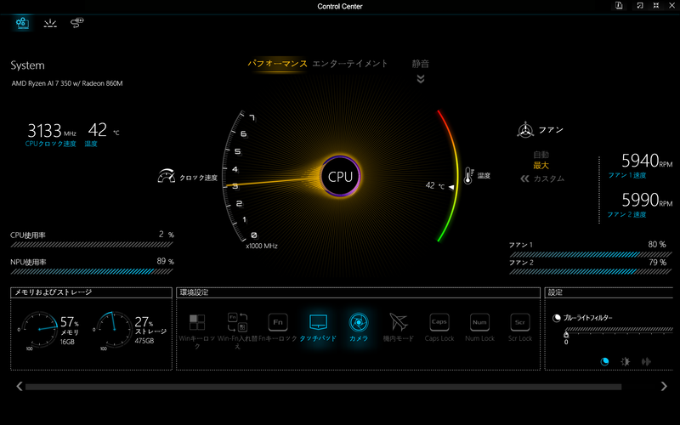The image size is (680, 425).
Task: Click the Control Center window title
Action: pyautogui.click(x=339, y=6)
